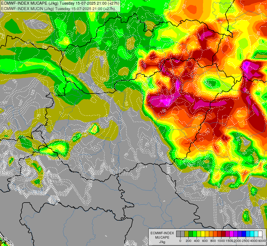Click the white swatch in the legend
267x246 pixels.
(x=260, y=234)
